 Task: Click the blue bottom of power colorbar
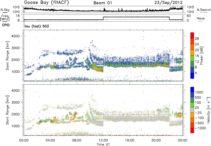tap(192, 76)
